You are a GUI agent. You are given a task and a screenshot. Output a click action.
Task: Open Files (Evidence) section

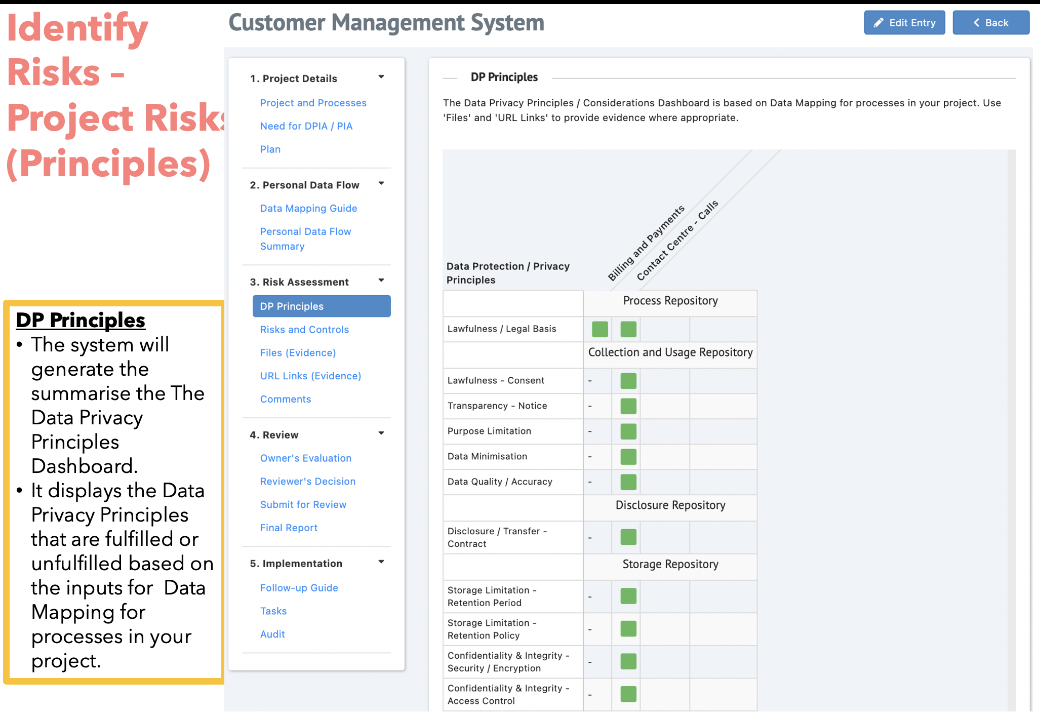(298, 353)
